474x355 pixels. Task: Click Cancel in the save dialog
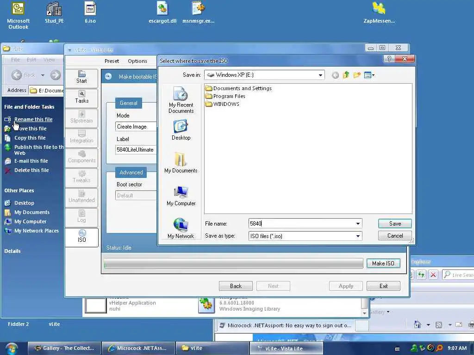[x=395, y=236]
